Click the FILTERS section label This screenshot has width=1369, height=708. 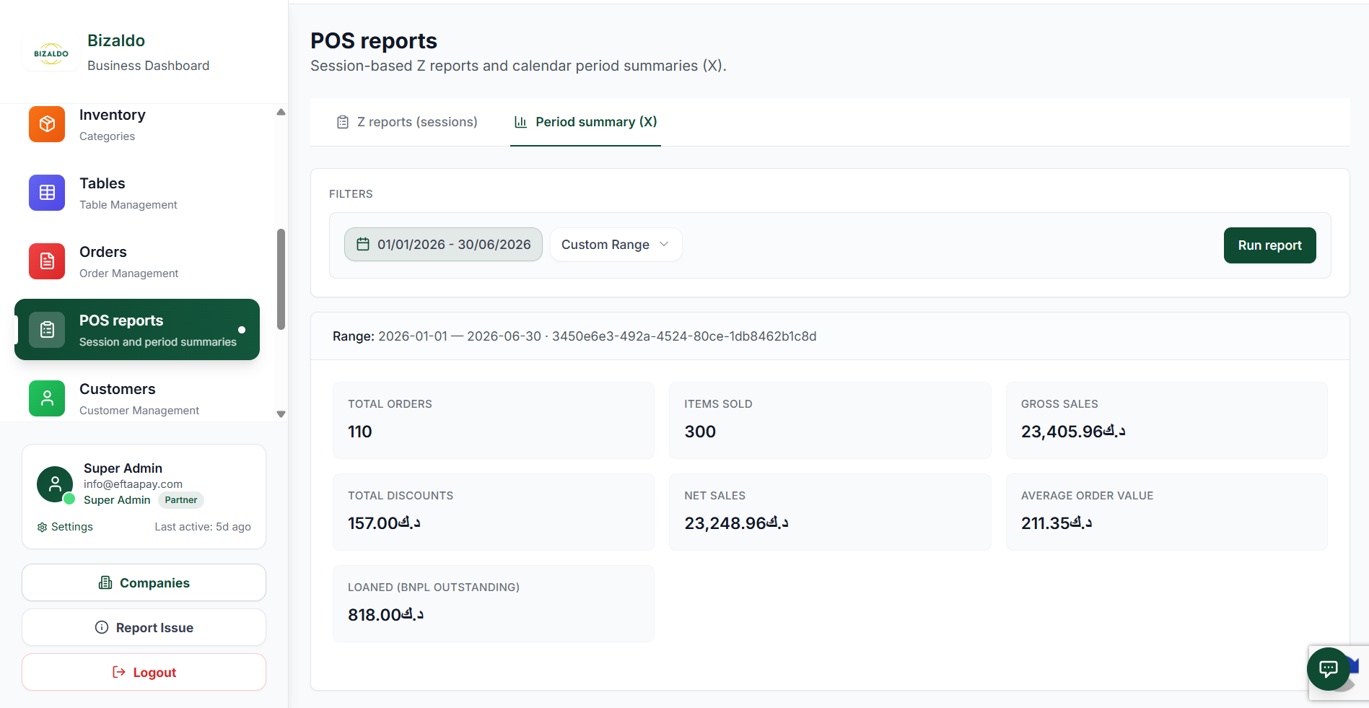(351, 194)
